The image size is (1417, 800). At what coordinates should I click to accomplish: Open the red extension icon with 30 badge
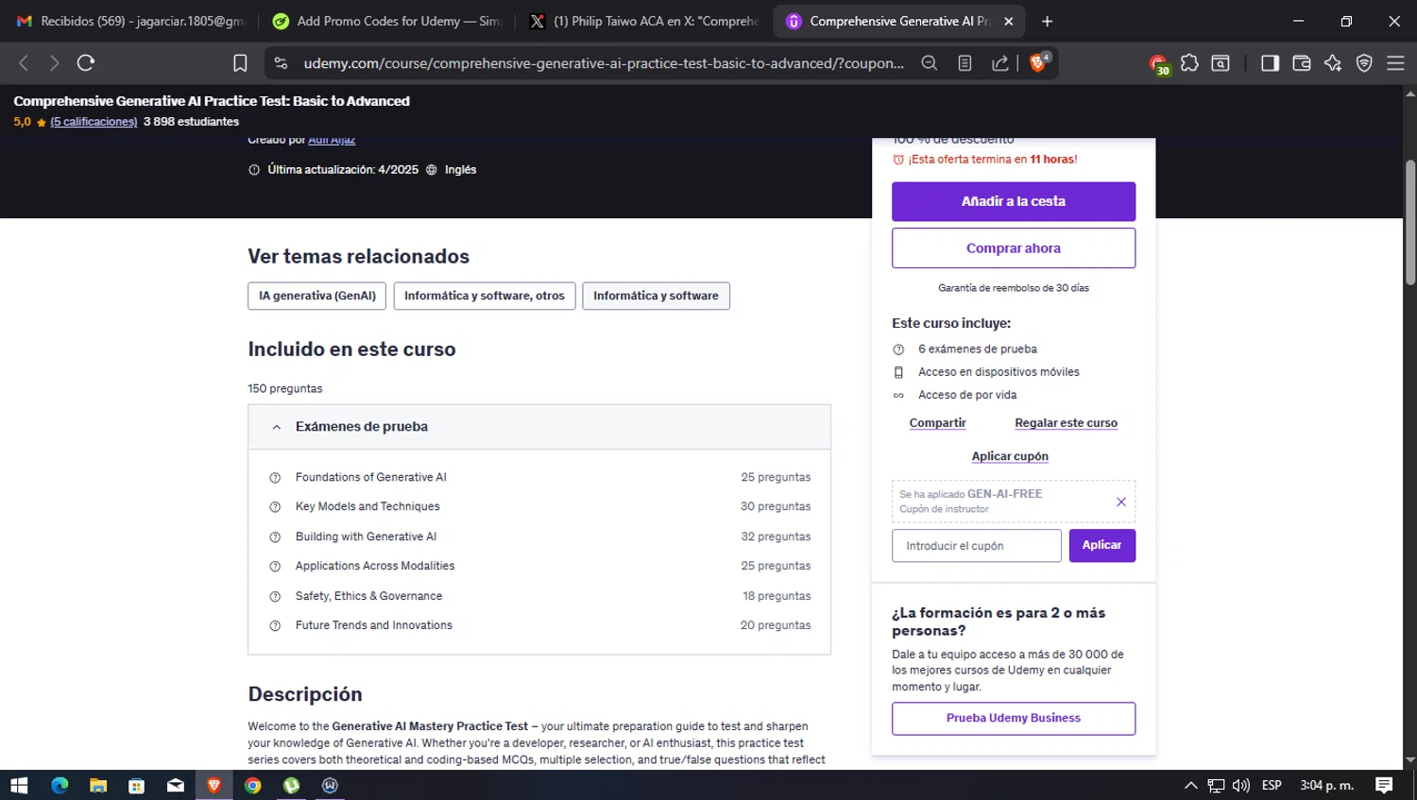pyautogui.click(x=1158, y=64)
